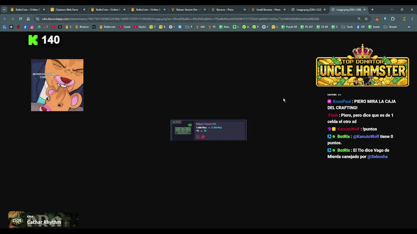Open the OP Facebook bookmark

tap(360, 27)
